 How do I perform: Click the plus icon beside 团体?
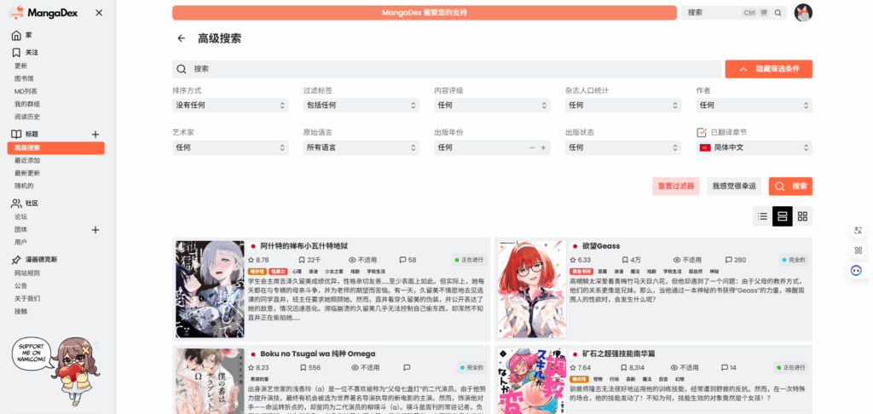coord(95,230)
